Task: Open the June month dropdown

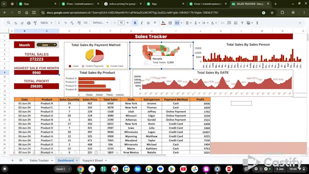Action: 47,45
